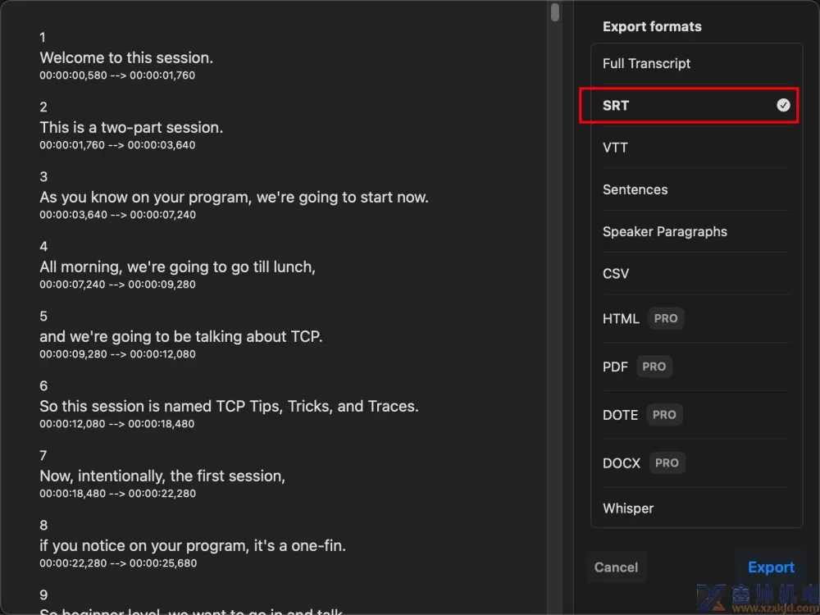Click the checkmark icon on SRT row

[783, 106]
